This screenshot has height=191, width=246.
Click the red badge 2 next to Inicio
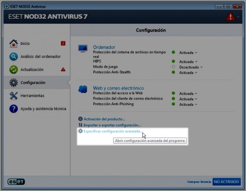tap(63, 43)
